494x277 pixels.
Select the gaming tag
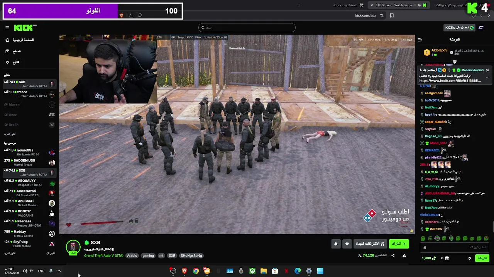pos(148,255)
